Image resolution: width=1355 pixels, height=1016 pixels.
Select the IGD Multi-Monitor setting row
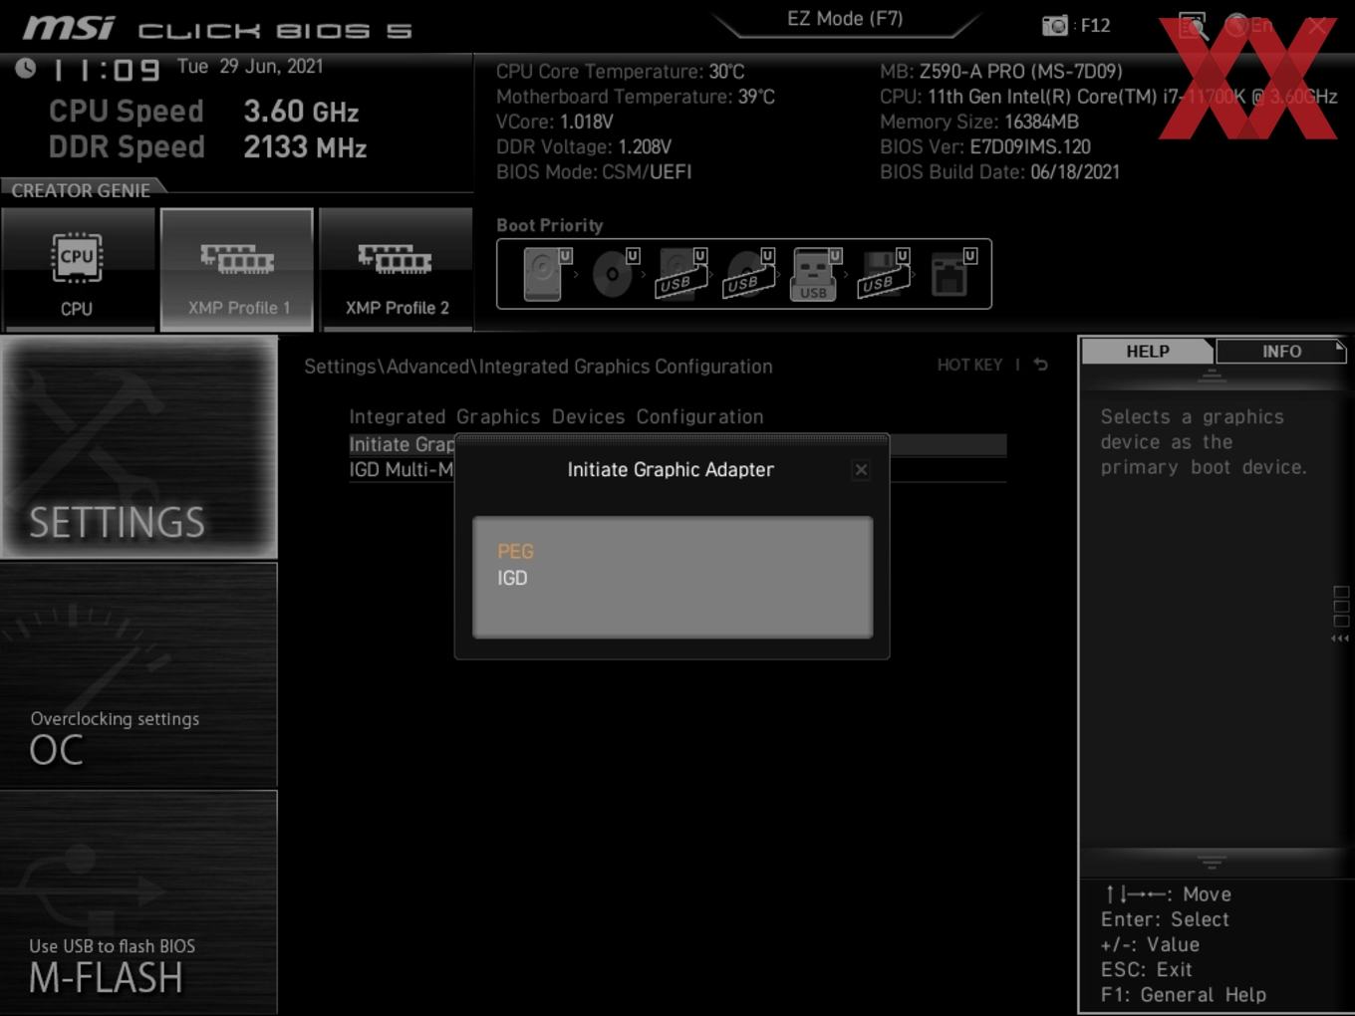click(x=677, y=469)
